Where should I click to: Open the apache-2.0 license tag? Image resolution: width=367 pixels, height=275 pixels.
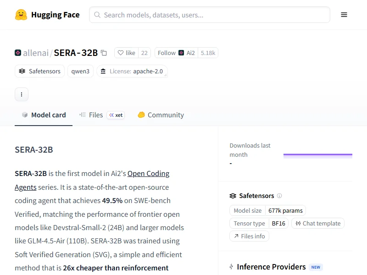pyautogui.click(x=132, y=71)
